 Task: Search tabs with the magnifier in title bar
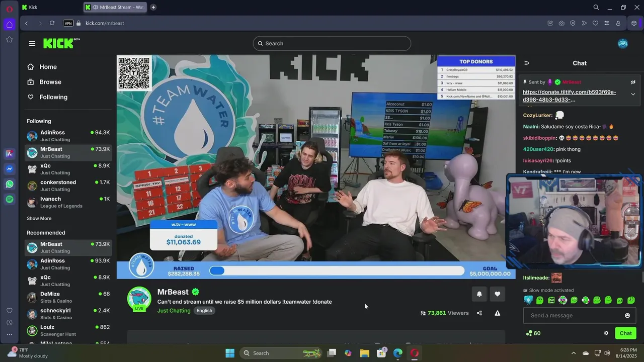(x=596, y=7)
